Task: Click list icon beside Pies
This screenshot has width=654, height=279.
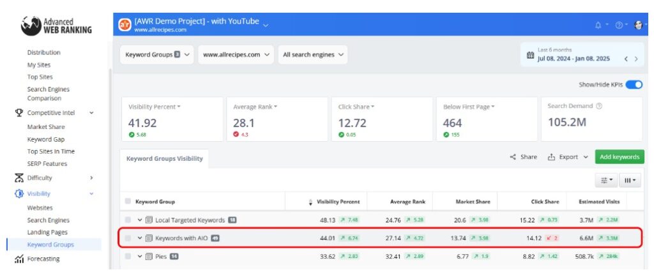Action: (x=149, y=257)
